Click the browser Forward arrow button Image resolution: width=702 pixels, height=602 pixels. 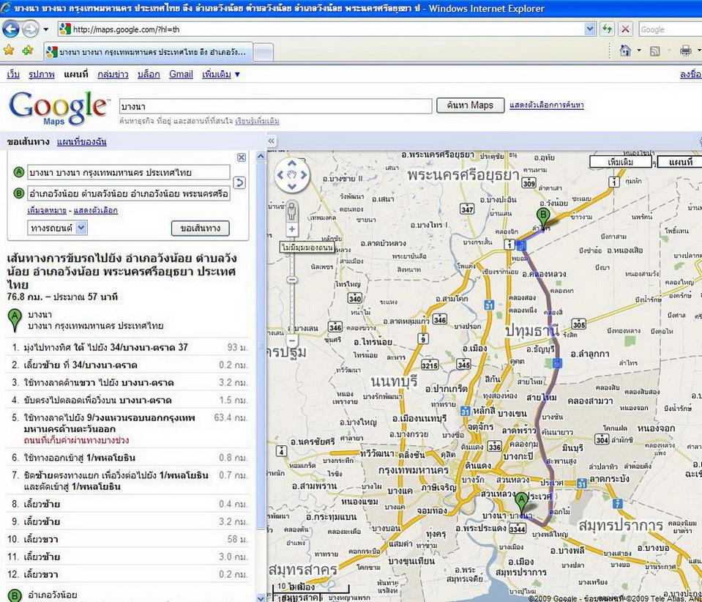(31, 29)
